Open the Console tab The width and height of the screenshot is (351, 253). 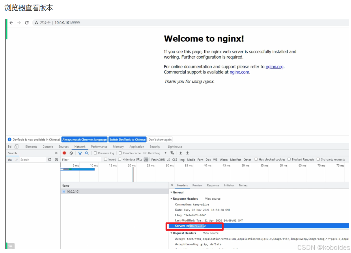tap(48, 147)
